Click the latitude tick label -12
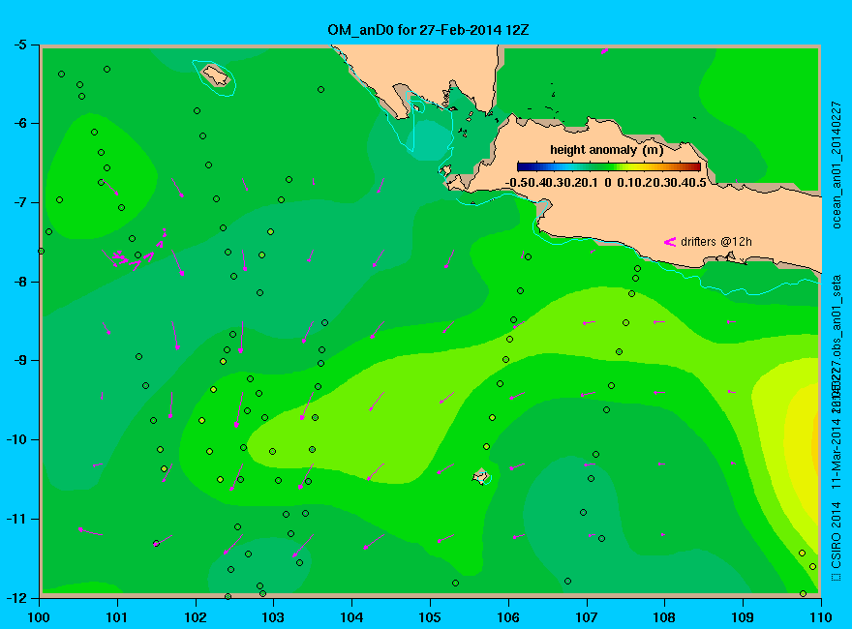The width and height of the screenshot is (852, 629). point(15,597)
